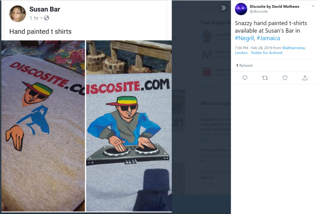Click the dimmed Show more link
The height and width of the screenshot is (214, 318).
pos(210,87)
